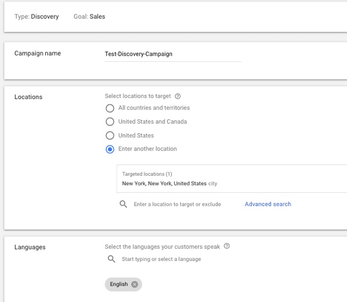This screenshot has height=302, width=347.
Task: Click the Goal: Sales label
Action: point(90,17)
